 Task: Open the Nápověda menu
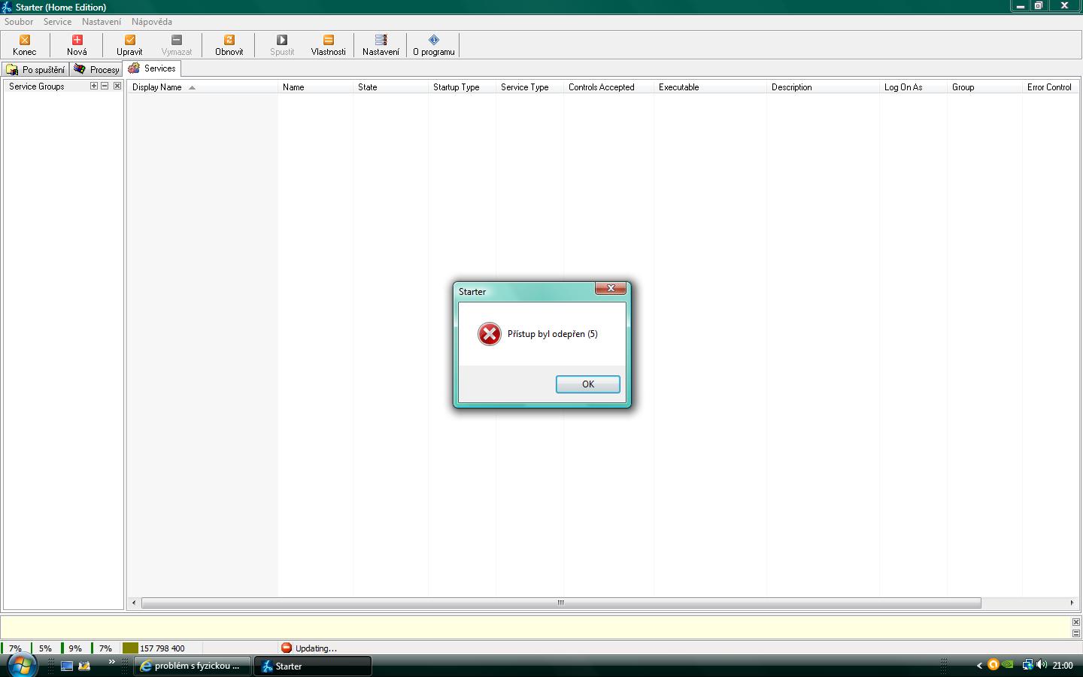151,22
